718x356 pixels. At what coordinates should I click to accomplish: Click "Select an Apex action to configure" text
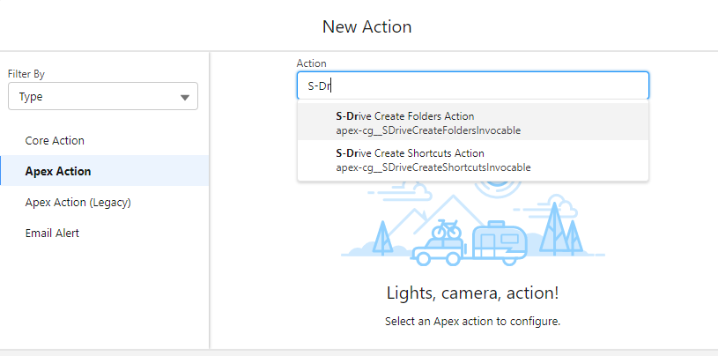[472, 321]
